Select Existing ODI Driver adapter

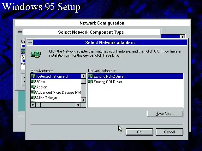135,82
